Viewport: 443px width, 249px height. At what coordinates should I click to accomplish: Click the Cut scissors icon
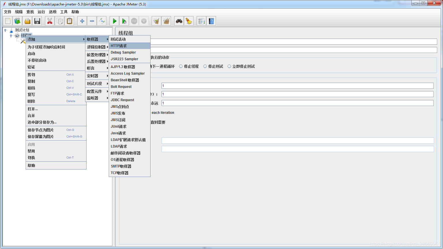50,21
